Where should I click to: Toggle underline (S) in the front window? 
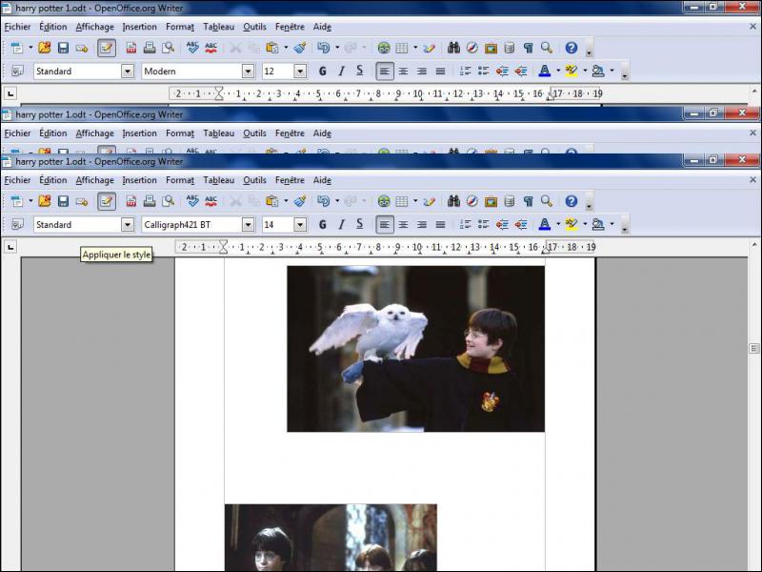pos(360,224)
